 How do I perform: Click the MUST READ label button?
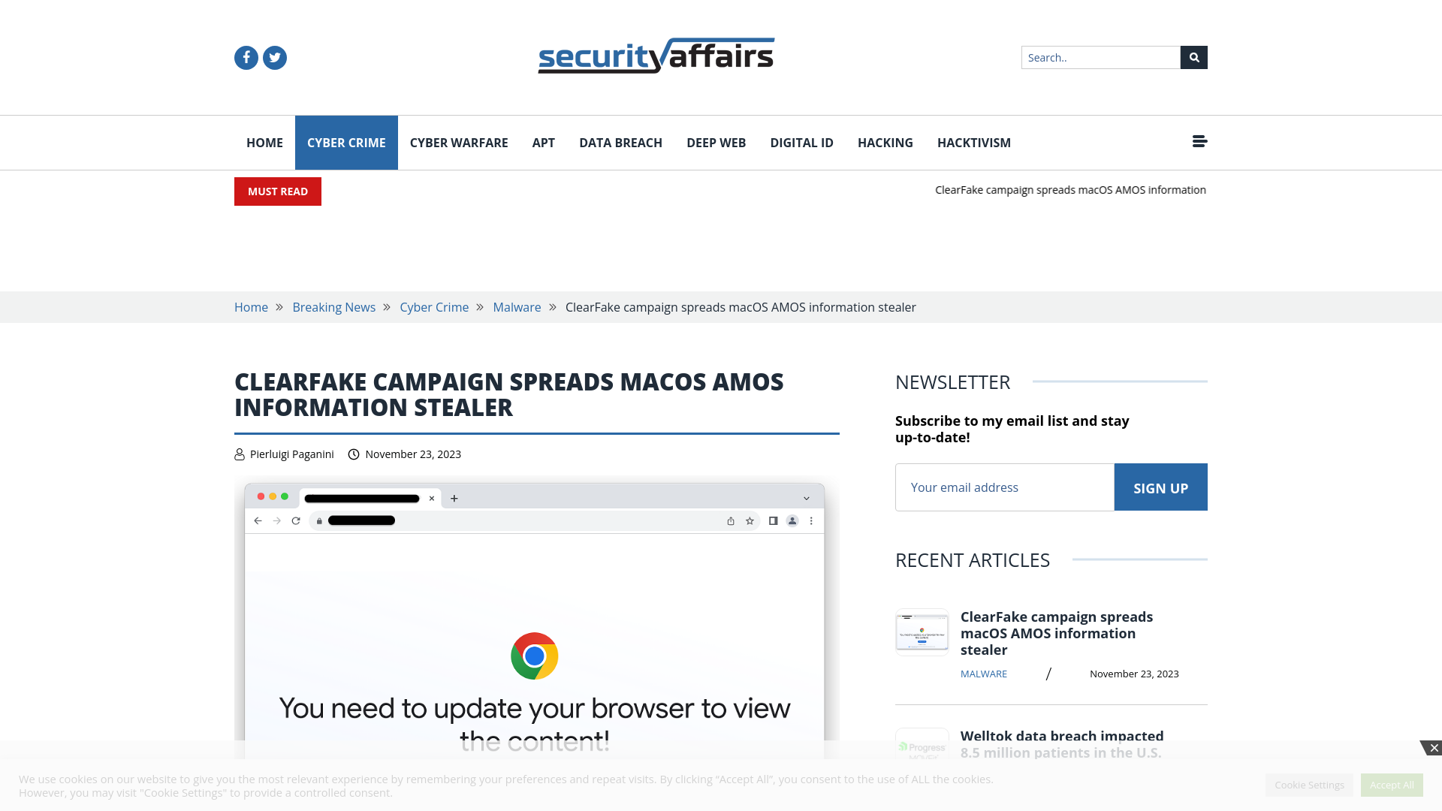[x=277, y=191]
